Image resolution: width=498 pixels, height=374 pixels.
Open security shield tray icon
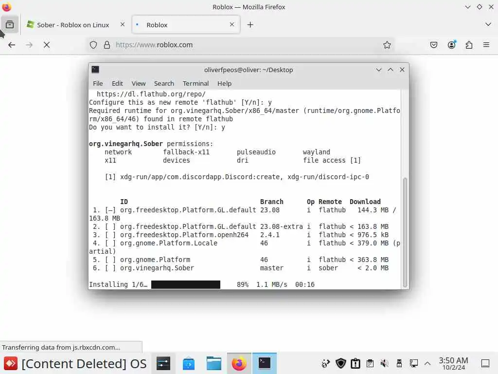[x=341, y=363]
